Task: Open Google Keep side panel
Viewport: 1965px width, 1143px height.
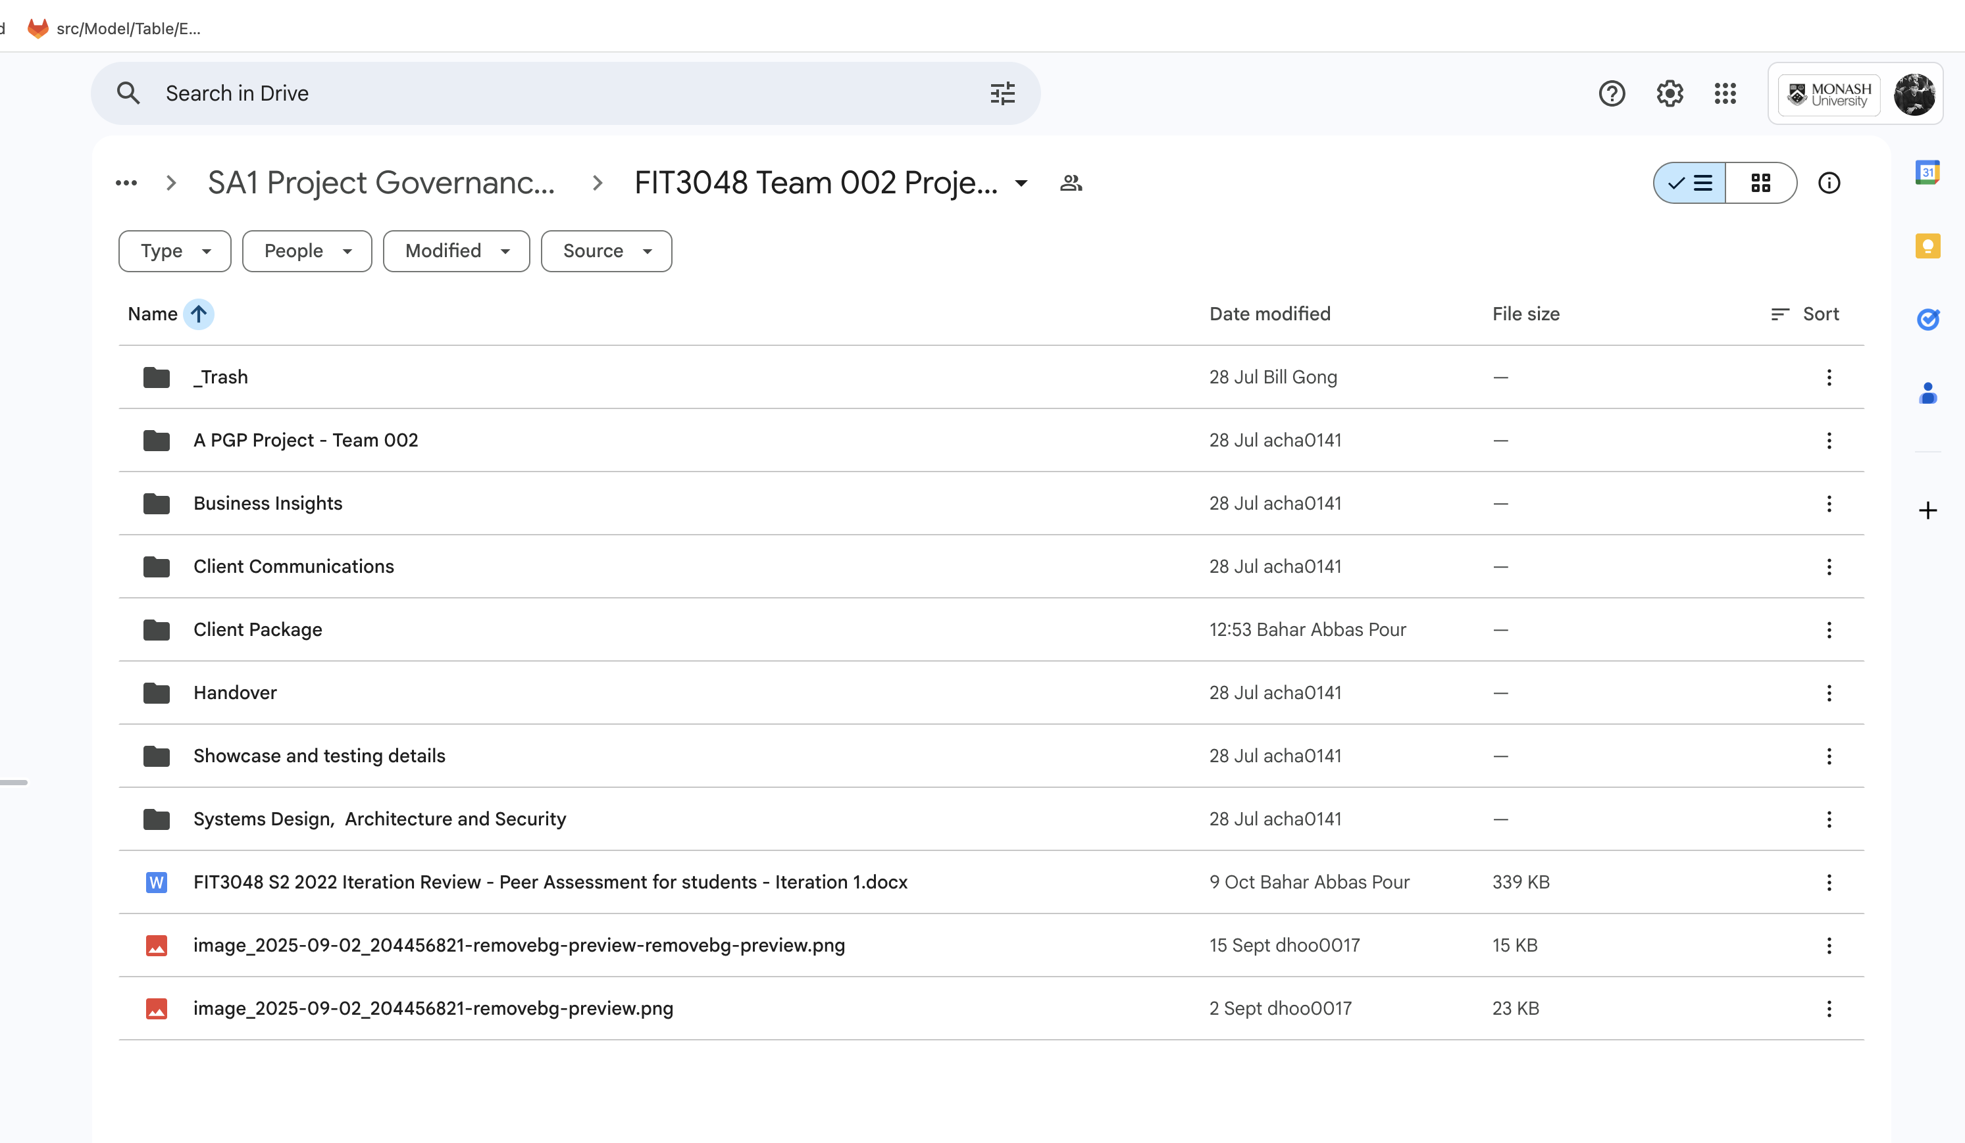Action: 1927,246
